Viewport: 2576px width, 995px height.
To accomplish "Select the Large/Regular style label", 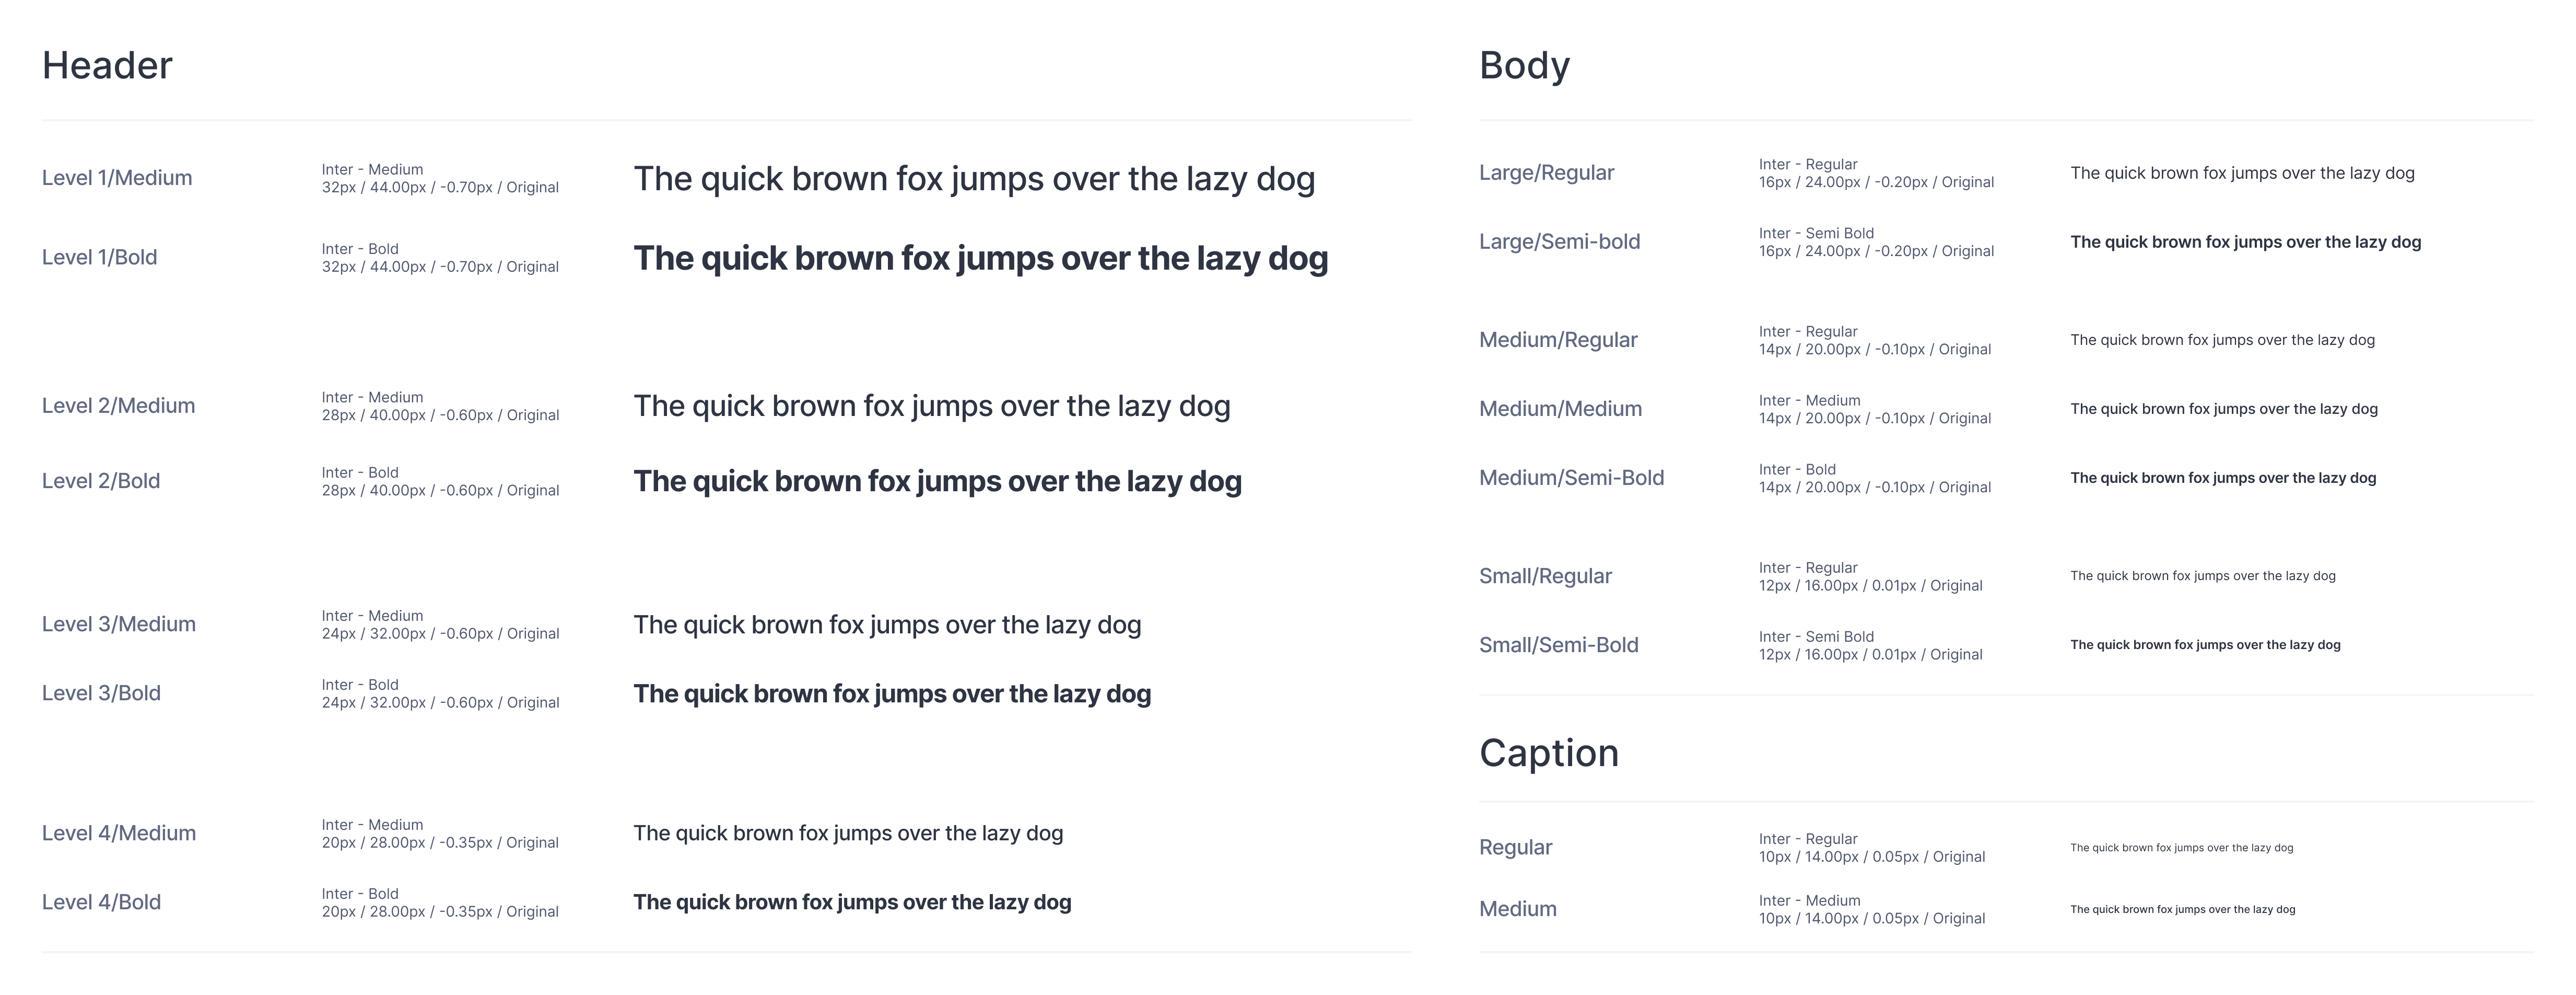I will (1547, 173).
